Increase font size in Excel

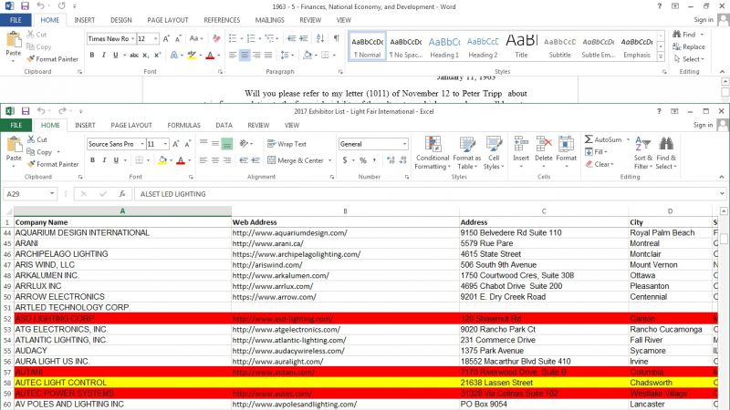176,144
